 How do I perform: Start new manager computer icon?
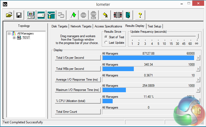click(x=31, y=15)
